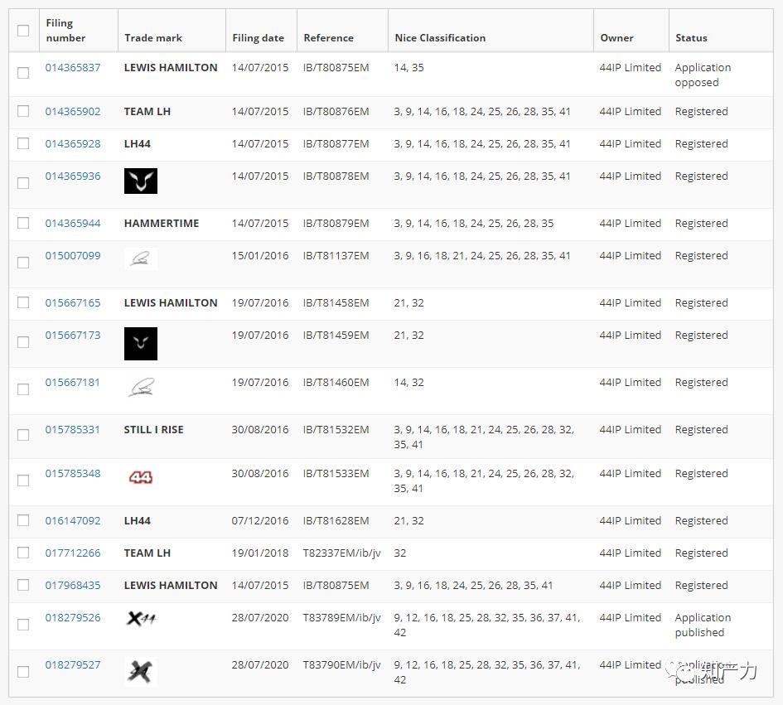Image resolution: width=783 pixels, height=705 pixels.
Task: Click the black bull-head logo for 014365936
Action: (141, 181)
